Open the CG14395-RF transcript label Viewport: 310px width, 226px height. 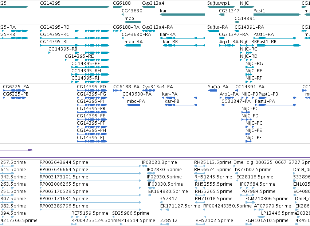[x=86, y=64]
